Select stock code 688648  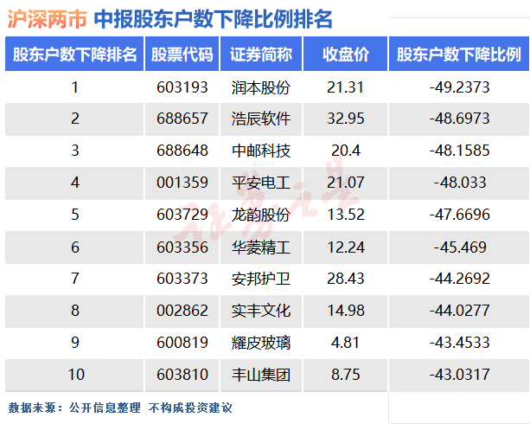point(182,151)
